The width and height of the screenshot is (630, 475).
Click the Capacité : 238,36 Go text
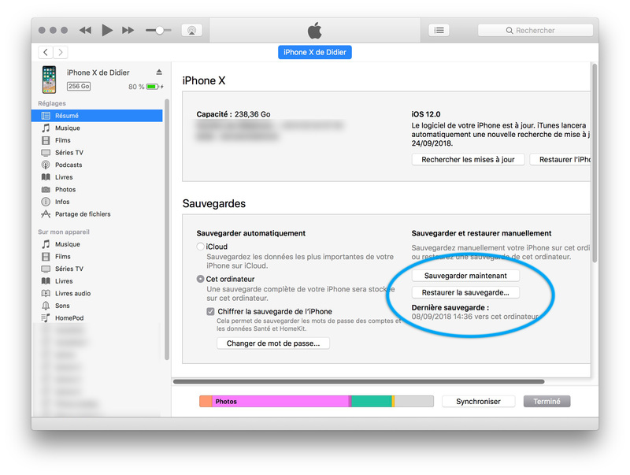pos(233,114)
